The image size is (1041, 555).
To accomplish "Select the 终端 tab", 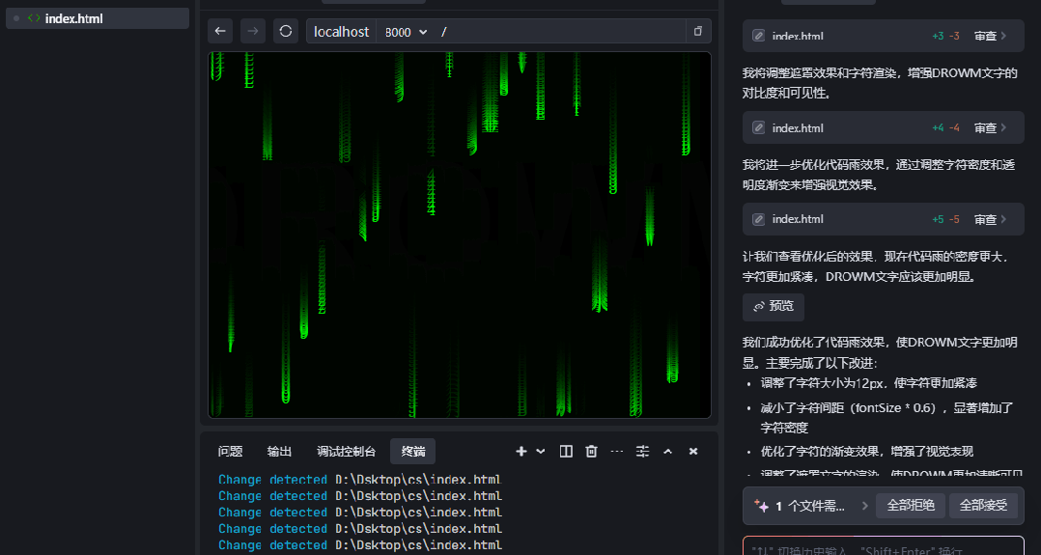I will pos(413,452).
